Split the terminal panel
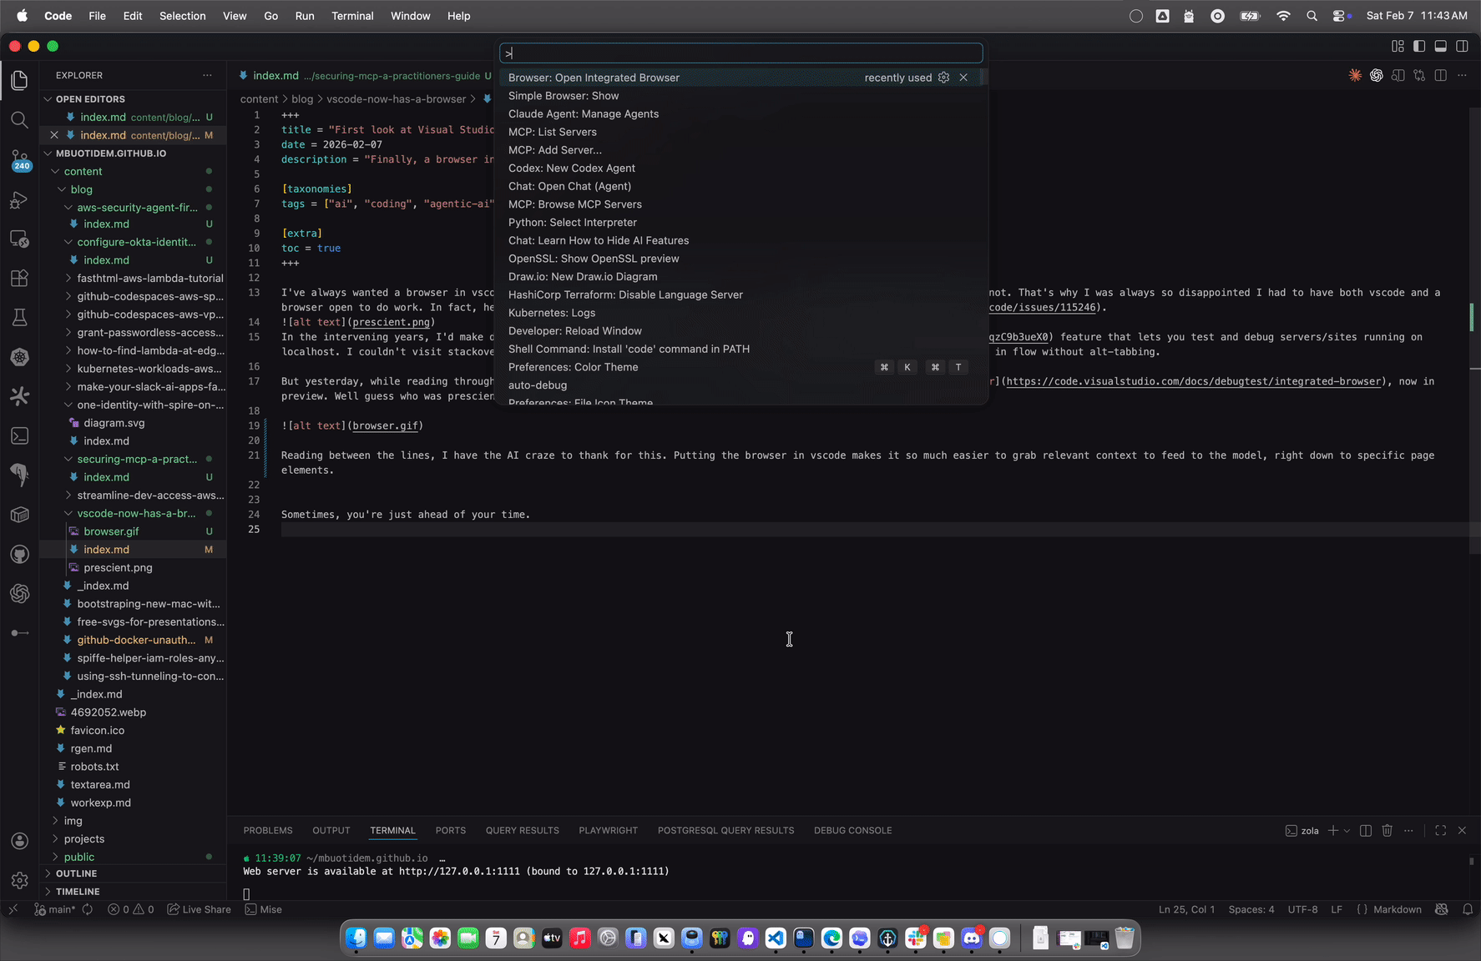 (1366, 830)
